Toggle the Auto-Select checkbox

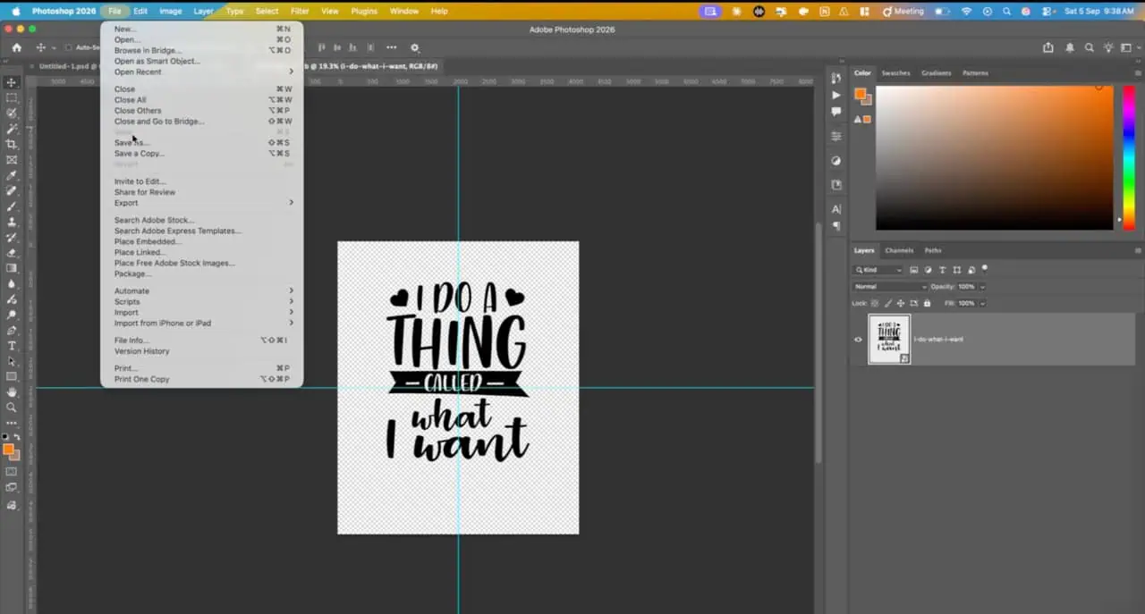click(71, 47)
